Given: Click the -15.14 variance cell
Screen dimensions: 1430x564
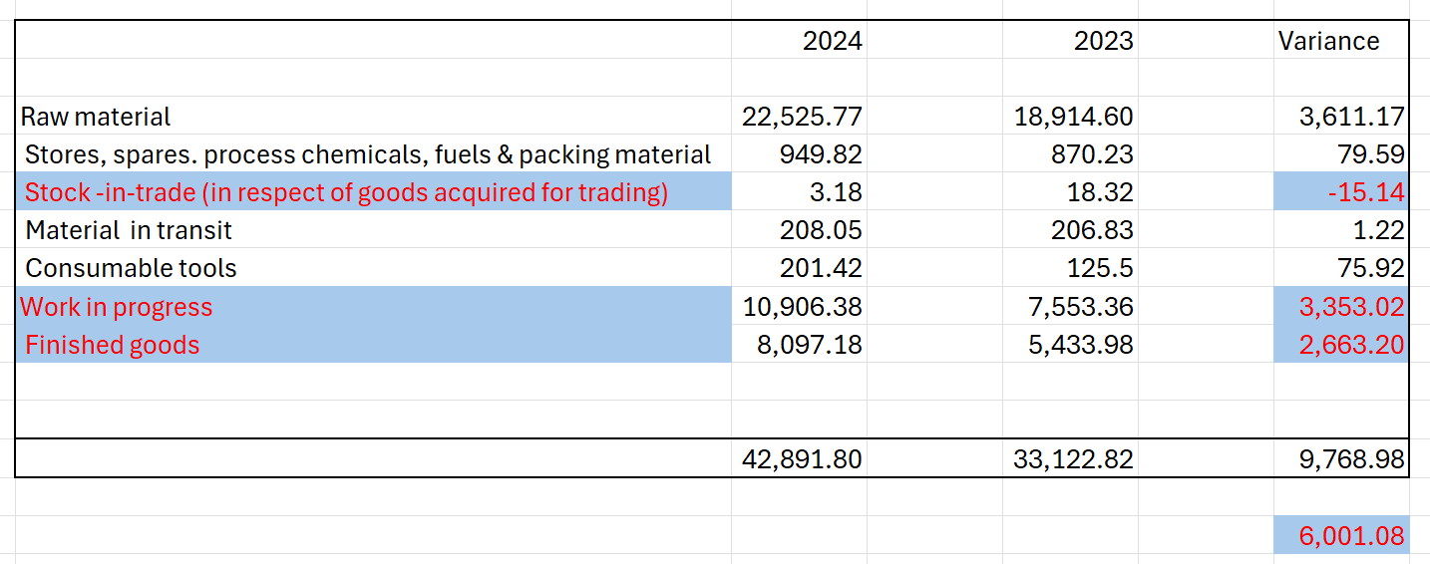Looking at the screenshot, I should tap(1365, 192).
